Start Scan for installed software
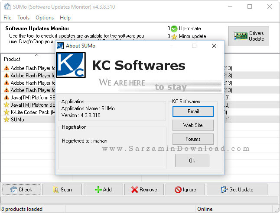This screenshot has width=280, height=213. [62, 190]
